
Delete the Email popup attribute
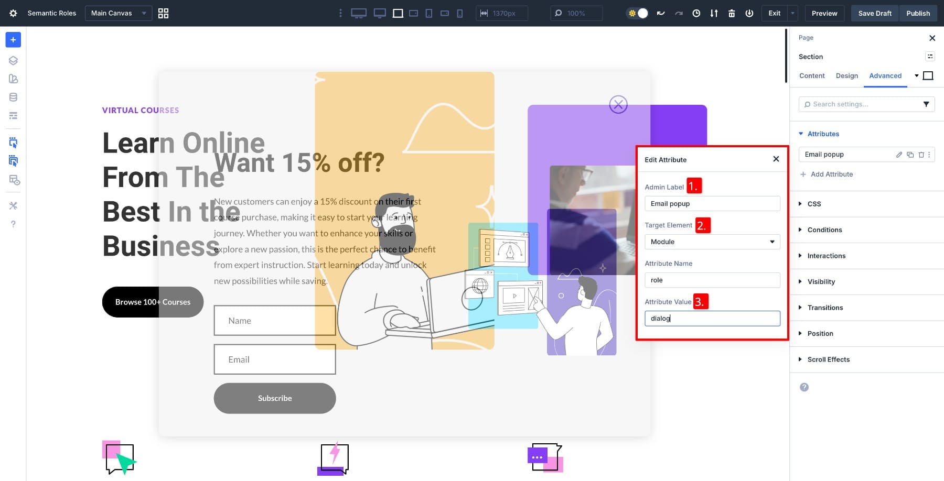point(921,155)
